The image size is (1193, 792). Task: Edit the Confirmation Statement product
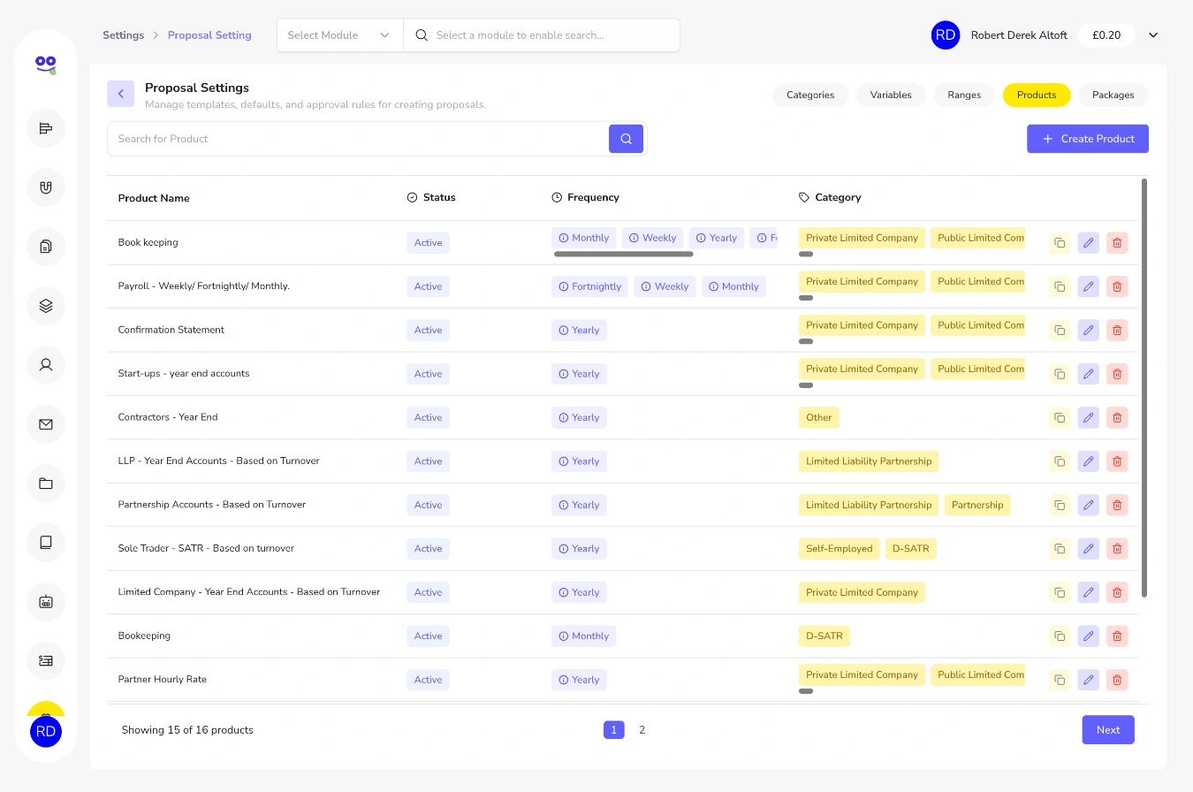click(1089, 331)
